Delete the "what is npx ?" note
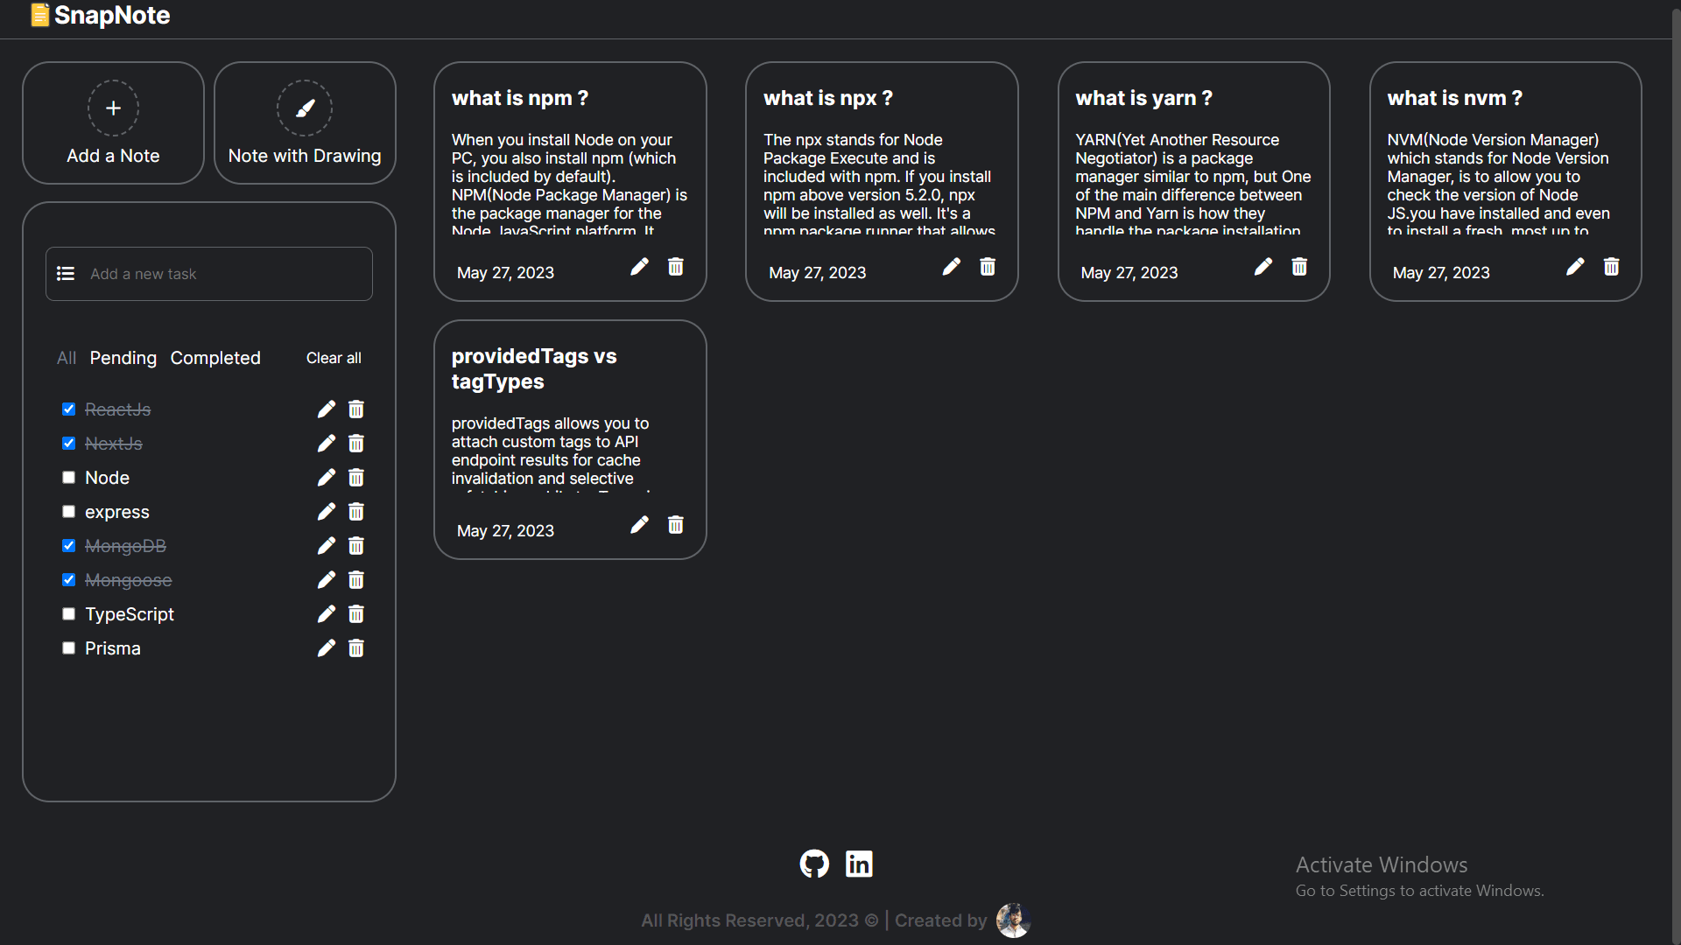This screenshot has width=1681, height=945. tap(988, 267)
